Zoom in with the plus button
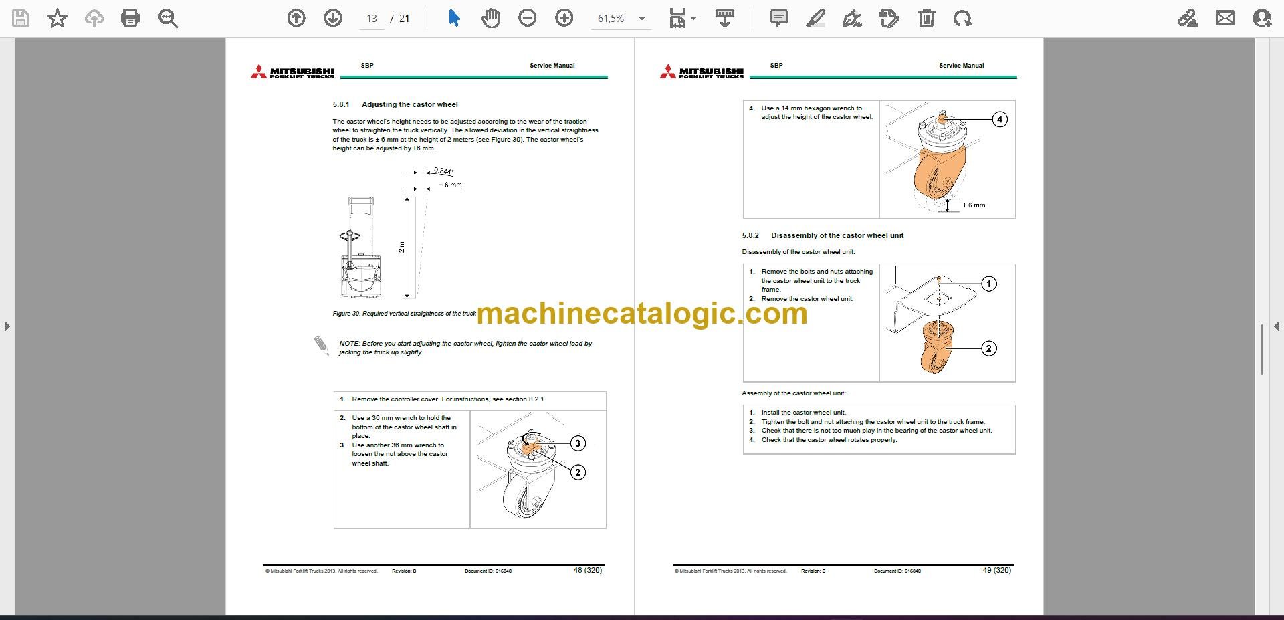 [564, 18]
